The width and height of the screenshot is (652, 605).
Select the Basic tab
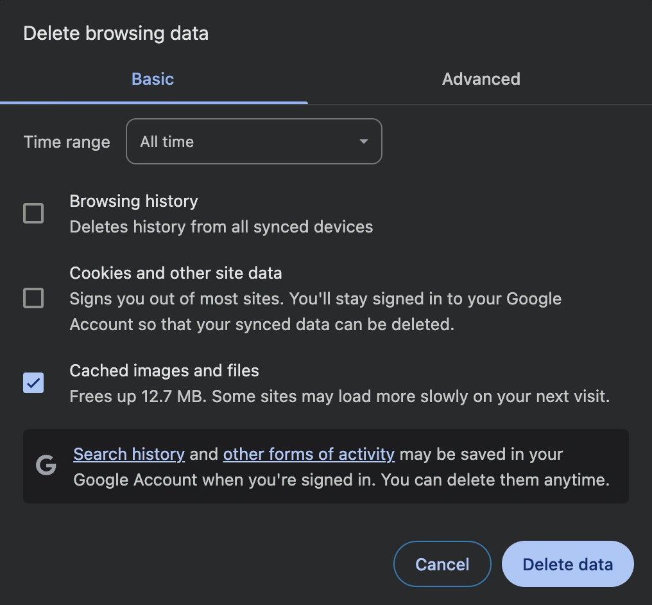click(153, 79)
